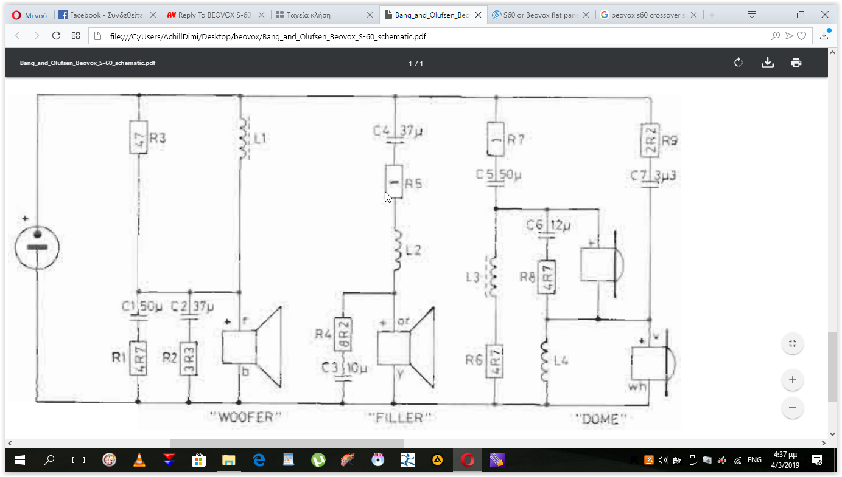Close the beovox s60 crossover tab
The width and height of the screenshot is (842, 477).
tap(694, 15)
